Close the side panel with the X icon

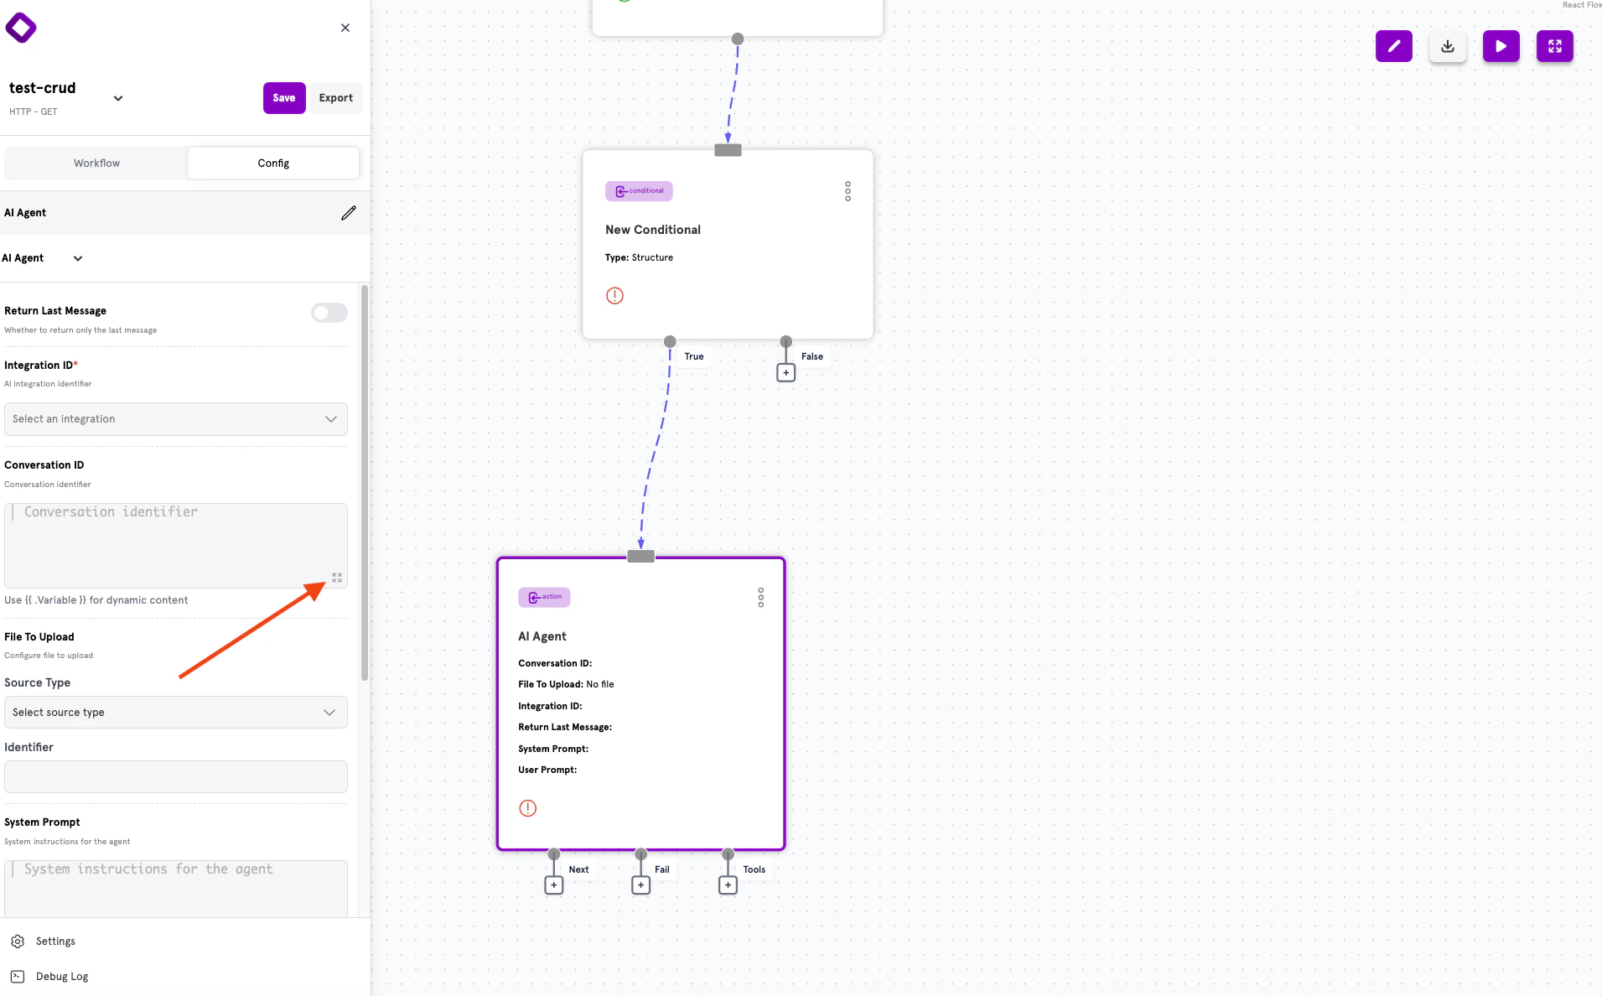pos(345,28)
